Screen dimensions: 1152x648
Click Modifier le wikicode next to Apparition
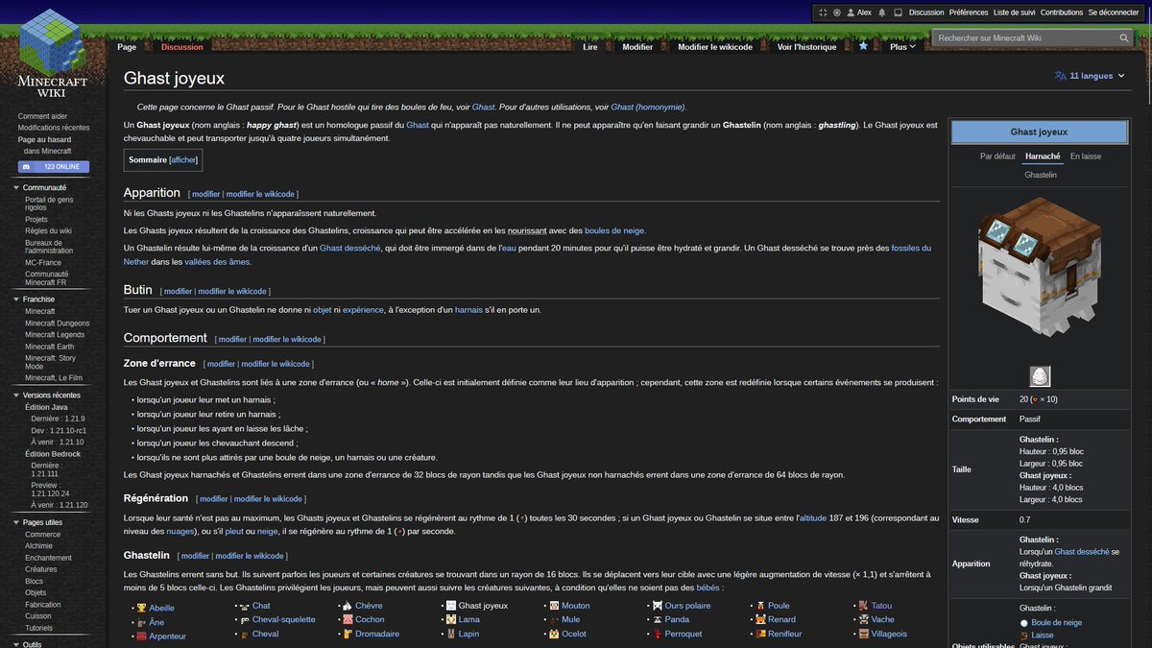point(260,191)
